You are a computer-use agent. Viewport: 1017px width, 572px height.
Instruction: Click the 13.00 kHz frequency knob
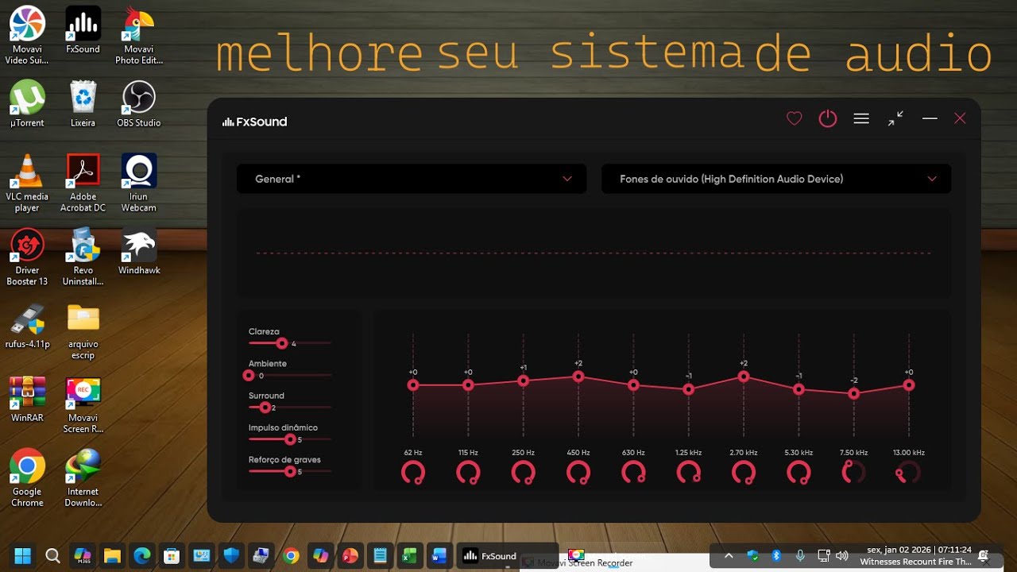click(x=909, y=473)
